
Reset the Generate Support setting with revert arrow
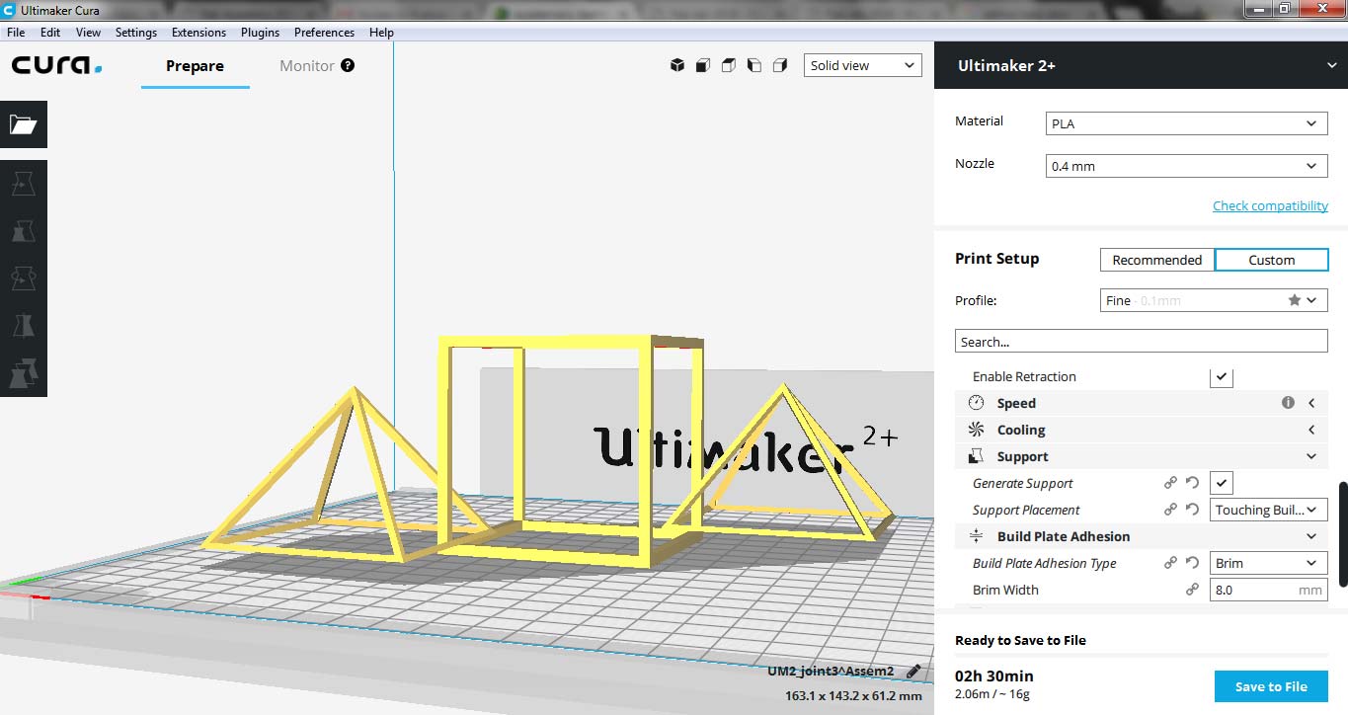(1192, 483)
